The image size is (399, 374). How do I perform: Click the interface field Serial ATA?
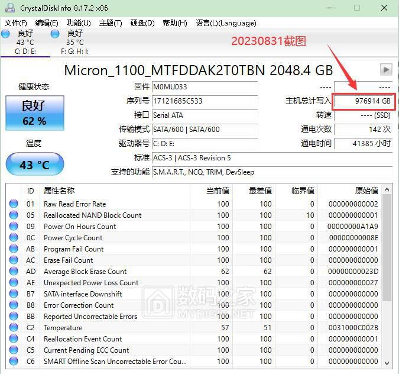[x=205, y=115]
